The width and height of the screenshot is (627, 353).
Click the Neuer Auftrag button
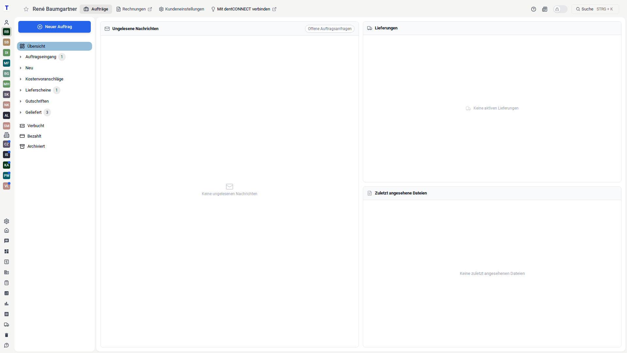(55, 27)
